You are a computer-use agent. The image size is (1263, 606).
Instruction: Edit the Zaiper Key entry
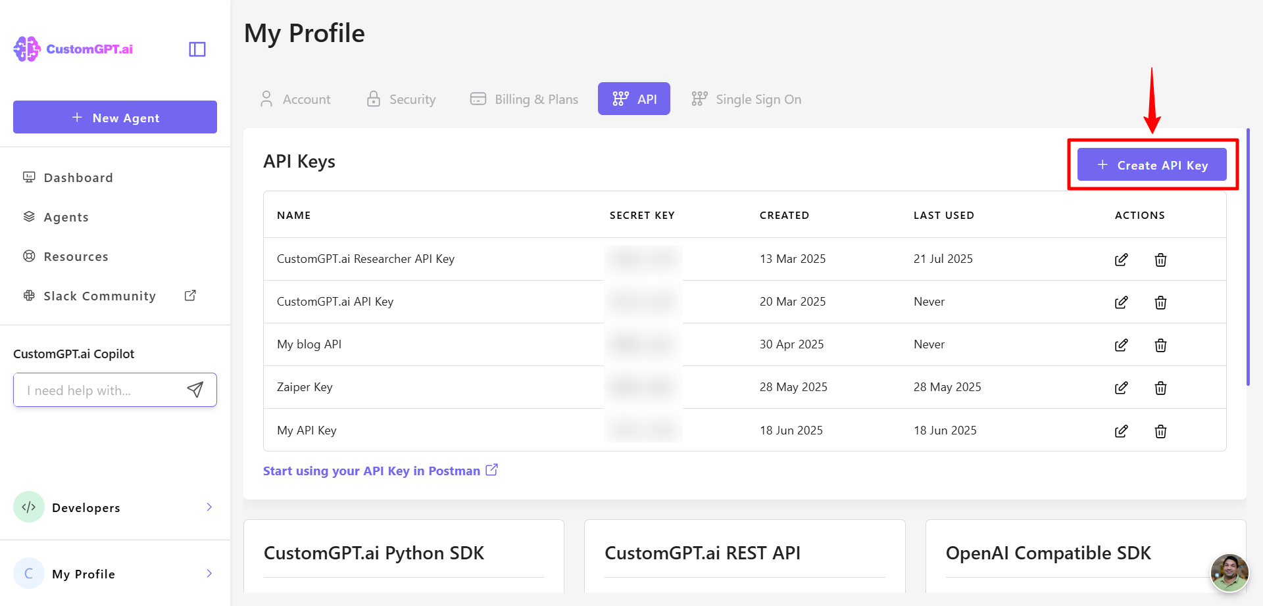pos(1122,388)
